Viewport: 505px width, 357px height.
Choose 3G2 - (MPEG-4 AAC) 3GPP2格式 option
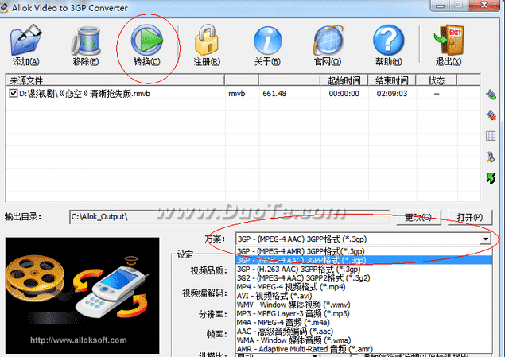click(x=364, y=277)
